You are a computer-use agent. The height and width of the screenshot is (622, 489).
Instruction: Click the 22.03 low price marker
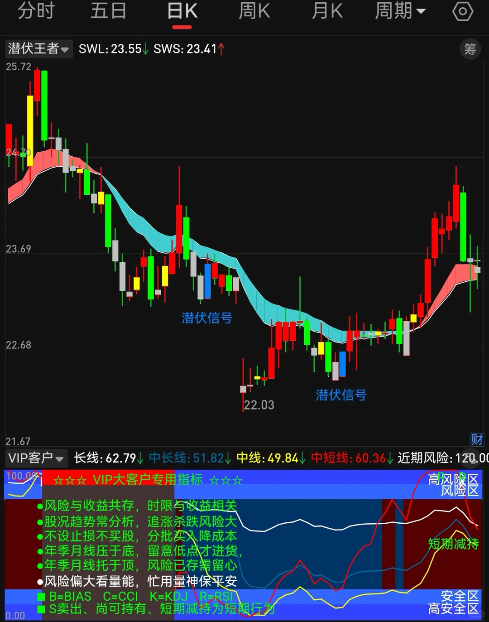(x=259, y=405)
